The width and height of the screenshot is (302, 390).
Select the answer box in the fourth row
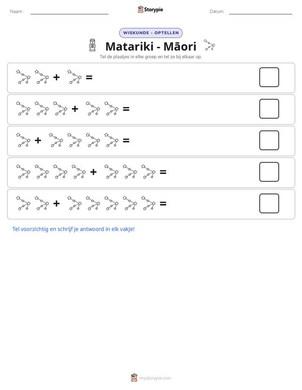click(x=269, y=172)
